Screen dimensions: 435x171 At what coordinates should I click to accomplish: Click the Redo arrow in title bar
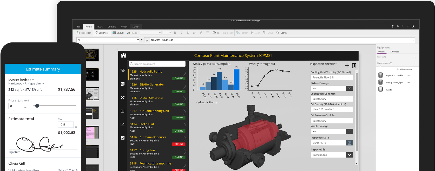(408, 26)
